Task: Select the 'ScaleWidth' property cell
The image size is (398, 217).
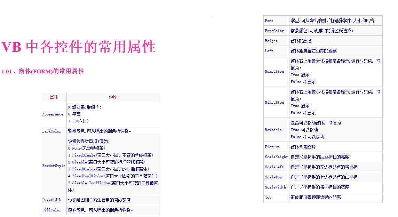Action: tap(276, 187)
